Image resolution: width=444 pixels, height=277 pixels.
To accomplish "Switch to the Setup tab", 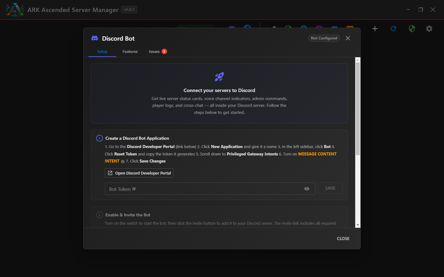I will click(x=102, y=51).
